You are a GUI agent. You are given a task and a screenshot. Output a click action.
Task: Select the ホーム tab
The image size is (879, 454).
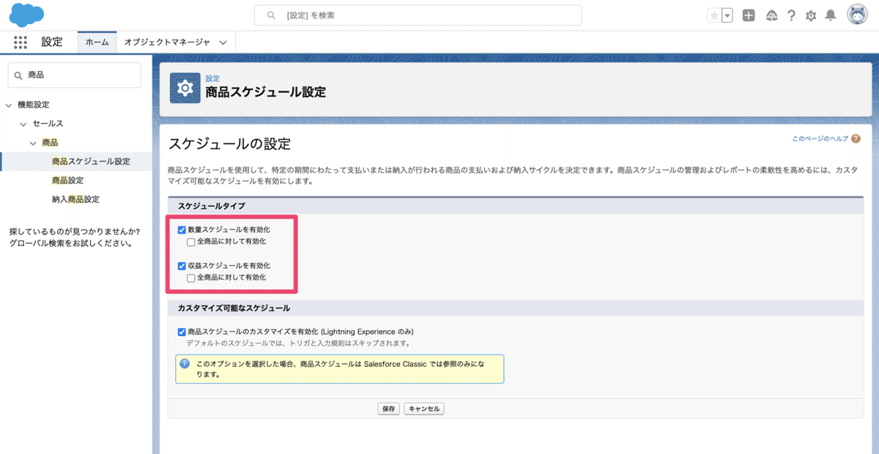coord(97,42)
